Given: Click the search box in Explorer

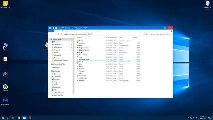Looking at the screenshot, I should pos(160,34).
